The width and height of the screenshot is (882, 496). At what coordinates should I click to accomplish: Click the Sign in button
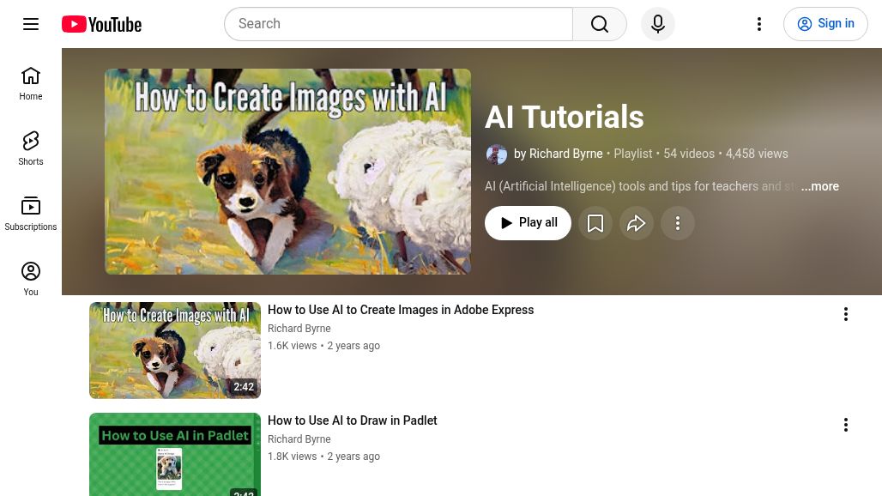pos(825,24)
